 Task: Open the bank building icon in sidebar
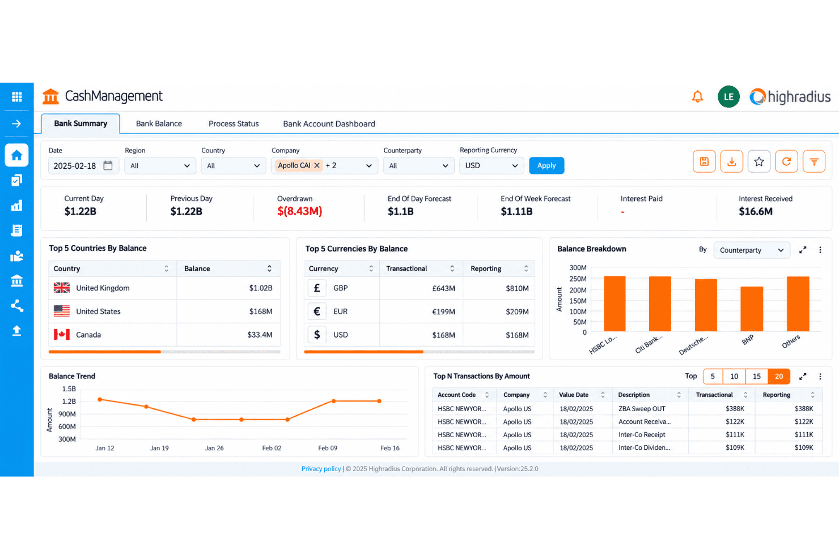tap(16, 280)
